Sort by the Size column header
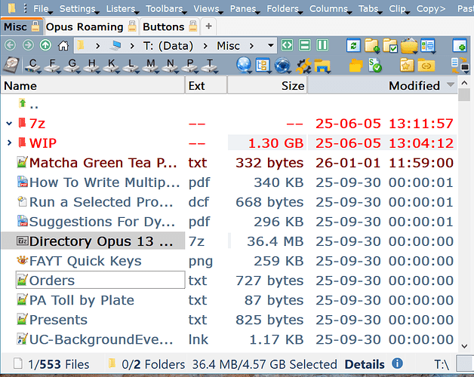The height and width of the screenshot is (377, 474). [x=267, y=86]
